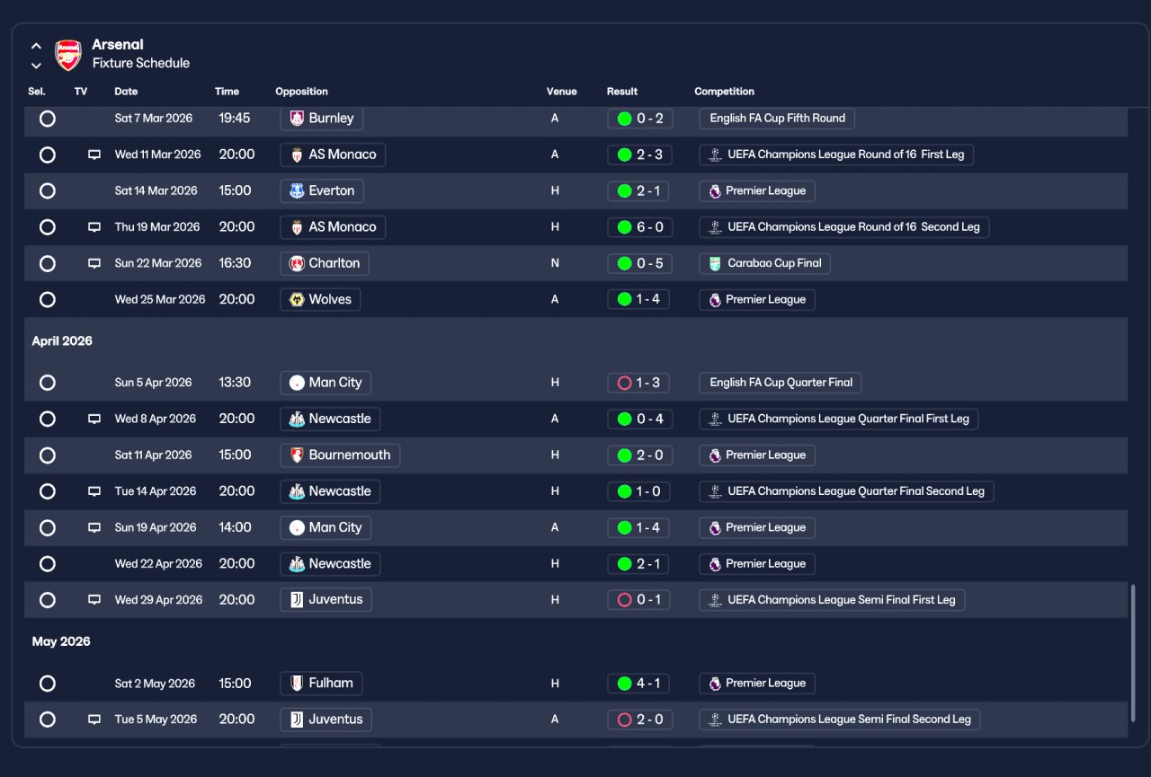The width and height of the screenshot is (1151, 777).
Task: Open Wolves opposition team button
Action: coord(320,299)
